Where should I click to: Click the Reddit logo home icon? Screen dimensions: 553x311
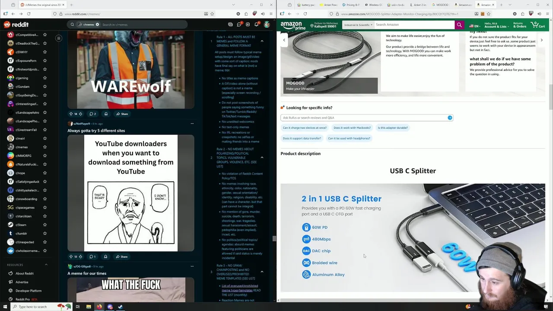(x=16, y=25)
